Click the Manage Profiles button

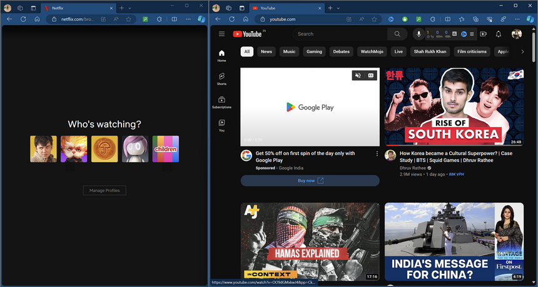pos(104,190)
